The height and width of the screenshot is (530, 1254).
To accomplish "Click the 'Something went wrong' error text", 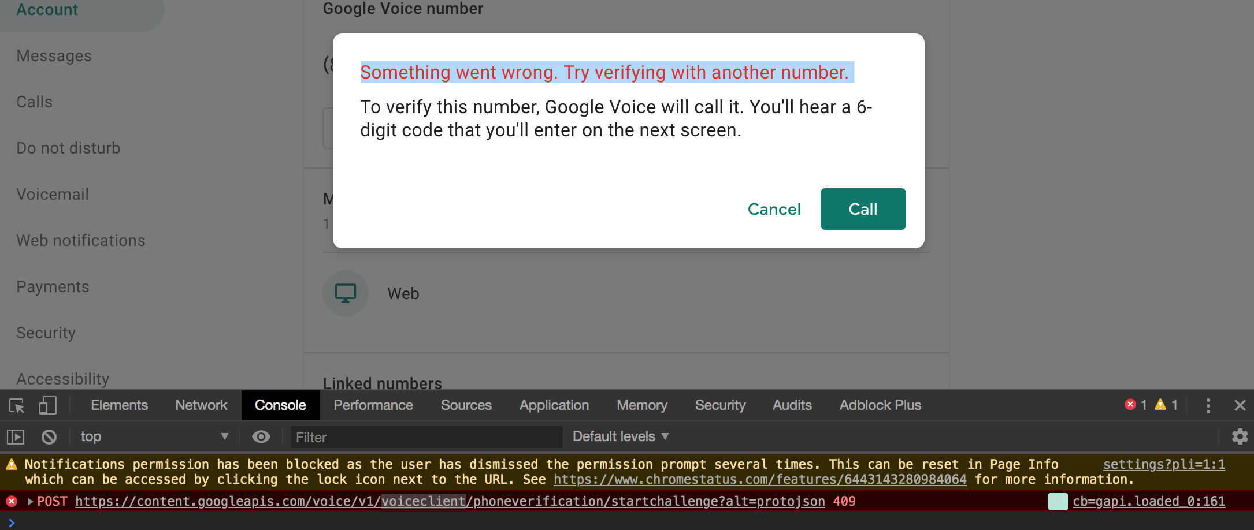I will (604, 72).
